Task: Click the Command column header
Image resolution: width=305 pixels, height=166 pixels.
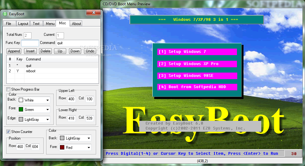Action: (61, 59)
